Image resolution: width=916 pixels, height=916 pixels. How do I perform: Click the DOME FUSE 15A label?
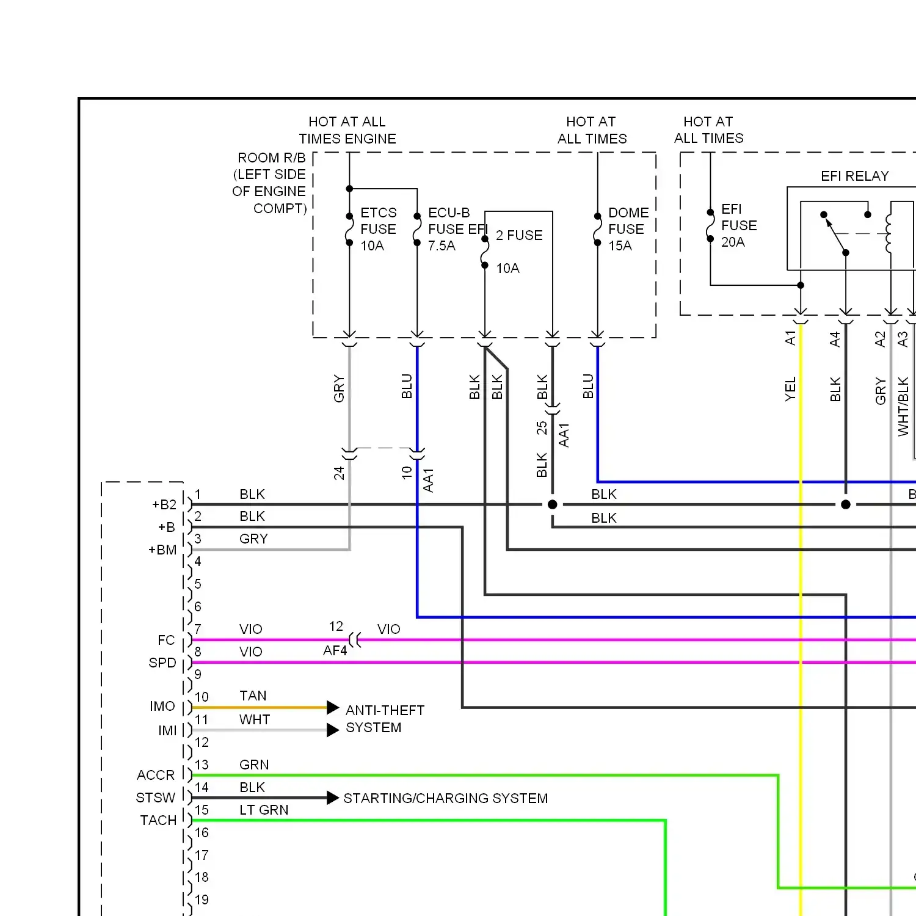[628, 229]
